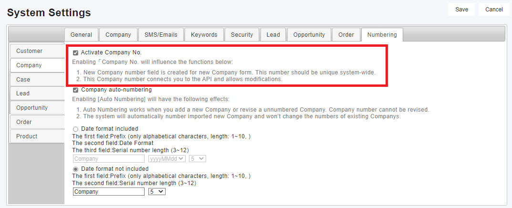Select the Numbering tab
This screenshot has width=512, height=208.
click(382, 35)
